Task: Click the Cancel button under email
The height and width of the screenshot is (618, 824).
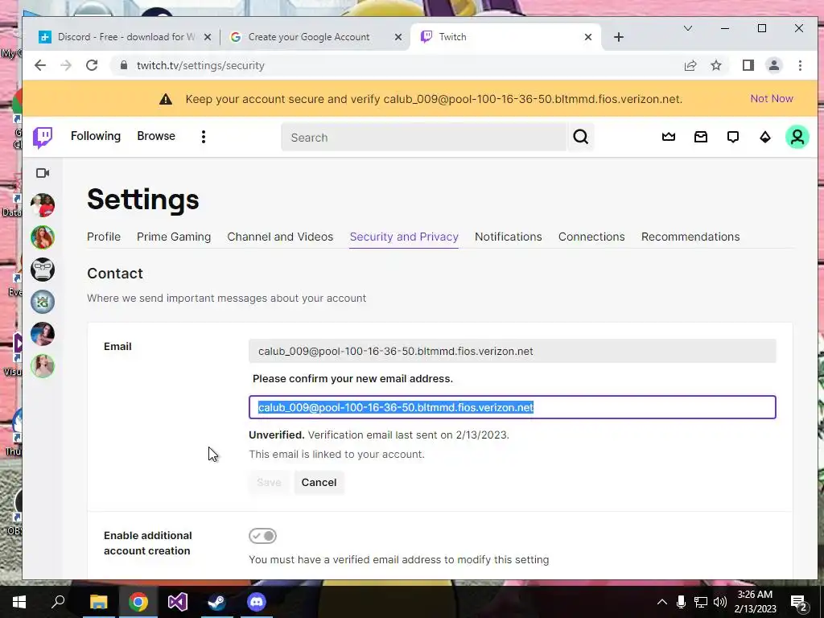Action: click(x=319, y=483)
